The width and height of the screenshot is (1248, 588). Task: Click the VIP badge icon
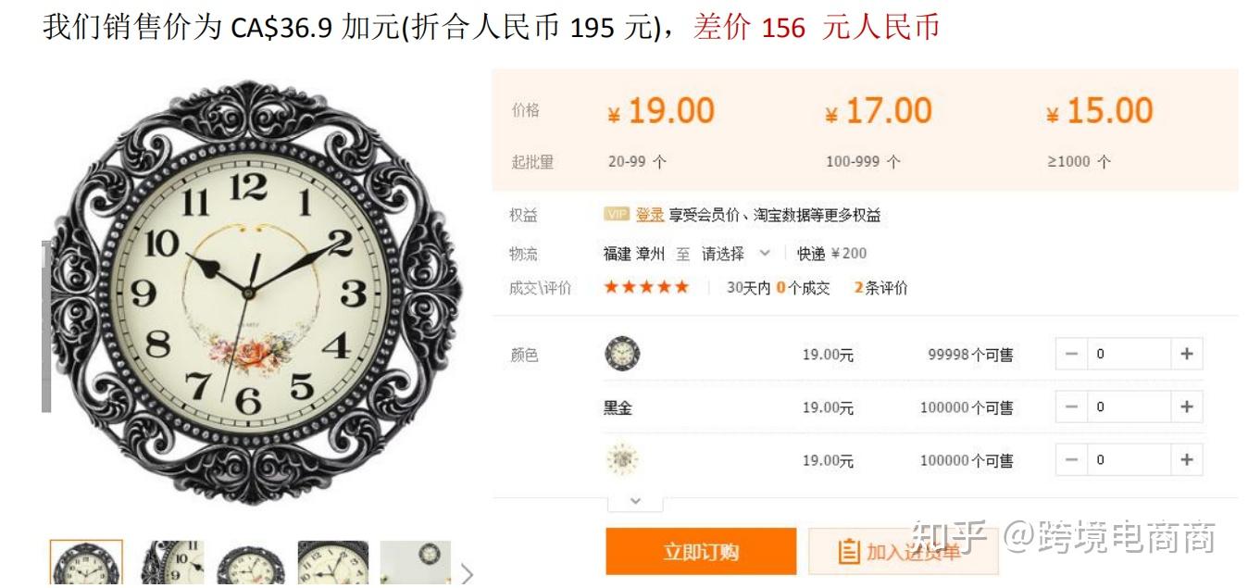(x=617, y=215)
